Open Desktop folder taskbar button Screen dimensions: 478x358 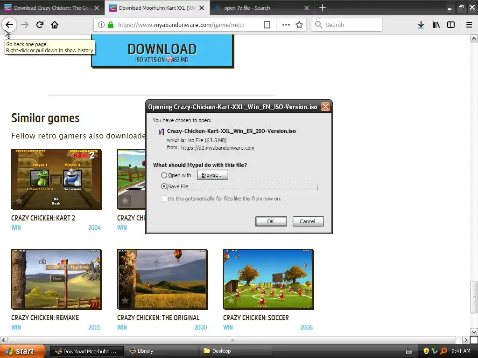pyautogui.click(x=236, y=351)
